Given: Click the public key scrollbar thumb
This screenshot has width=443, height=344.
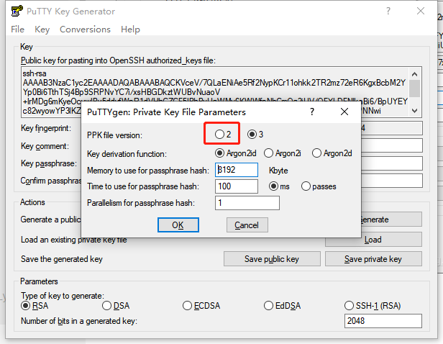Looking at the screenshot, I should click(414, 89).
